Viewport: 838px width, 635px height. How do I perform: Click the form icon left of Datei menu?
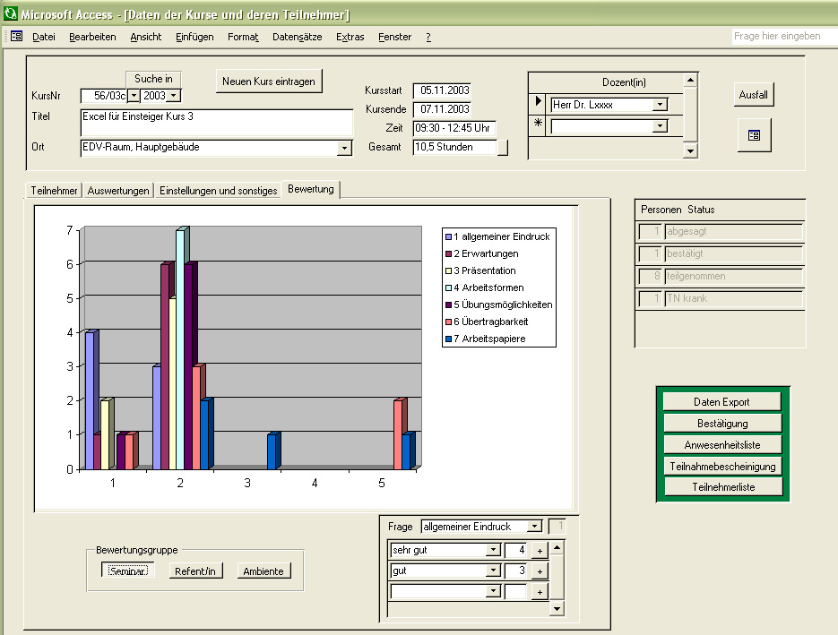click(x=16, y=37)
